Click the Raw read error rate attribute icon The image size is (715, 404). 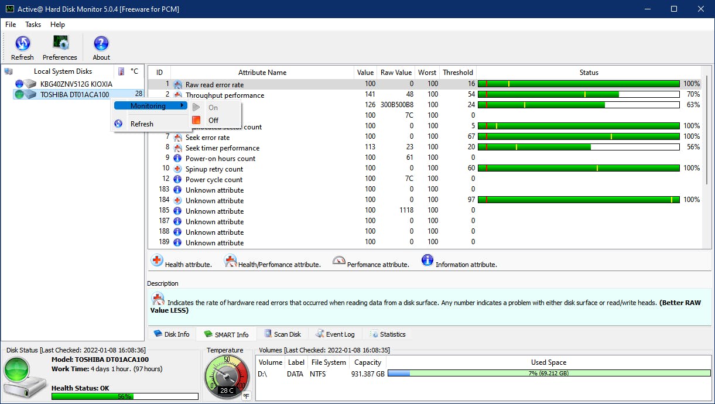pyautogui.click(x=178, y=85)
